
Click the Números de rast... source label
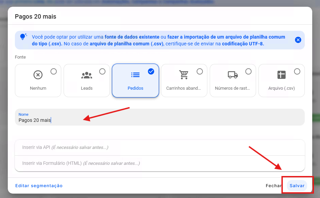[232, 88]
